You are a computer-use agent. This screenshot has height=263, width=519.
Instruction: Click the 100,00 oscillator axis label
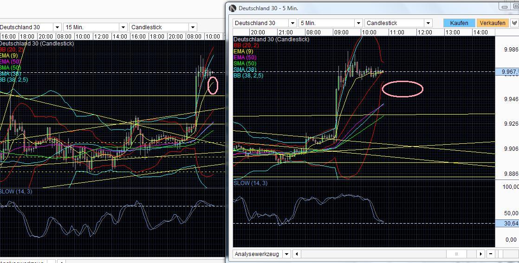[x=510, y=187]
